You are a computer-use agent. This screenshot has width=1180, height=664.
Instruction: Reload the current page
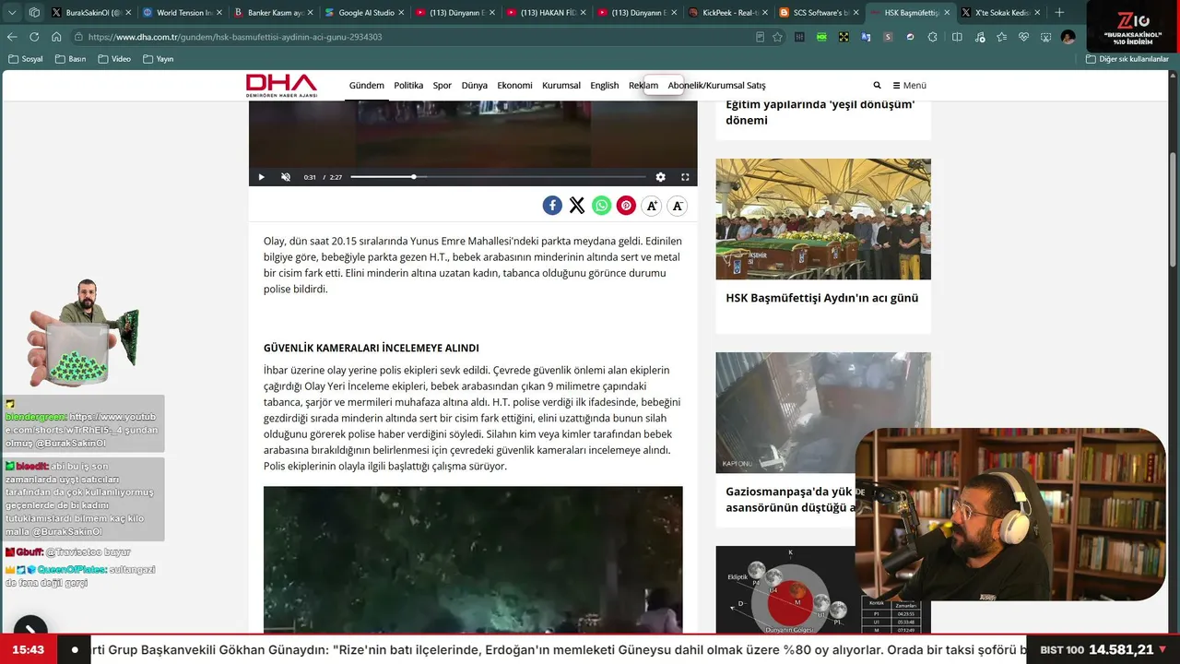point(34,37)
